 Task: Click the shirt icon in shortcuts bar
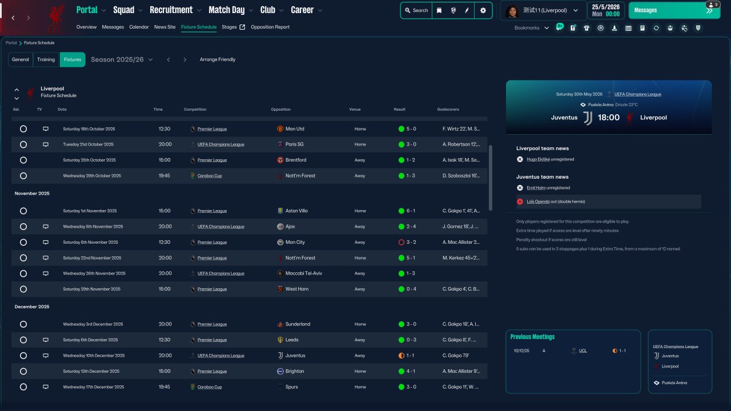pos(587,28)
